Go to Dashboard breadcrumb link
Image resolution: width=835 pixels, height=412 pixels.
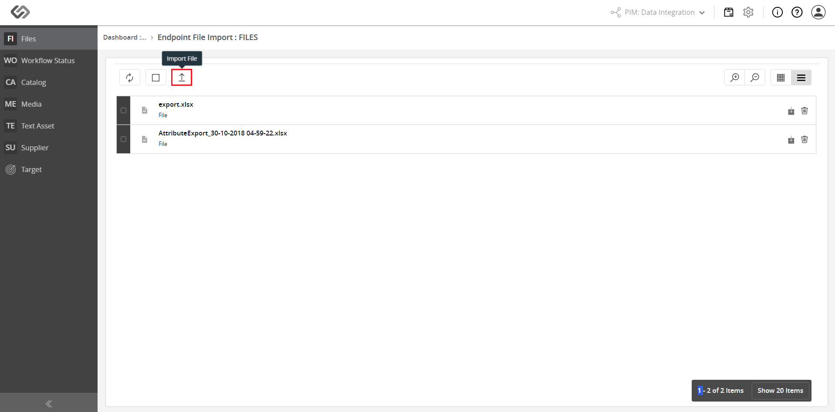click(x=125, y=37)
